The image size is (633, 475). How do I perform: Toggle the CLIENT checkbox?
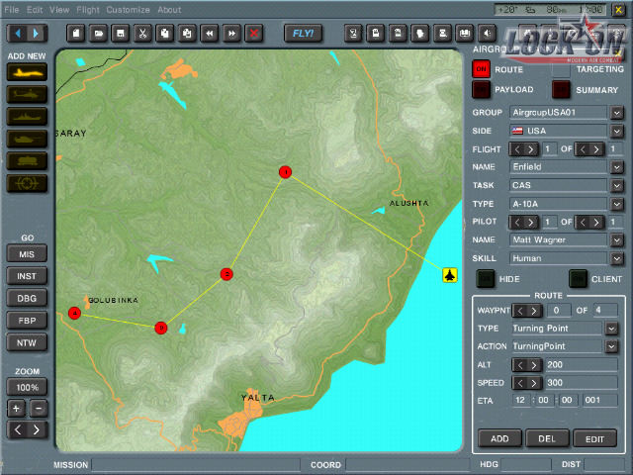click(578, 279)
